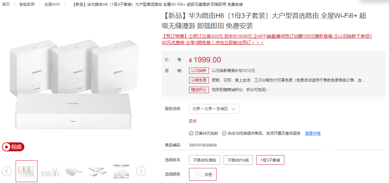
Task: Click the 查看详情 link
Action: 313,133
